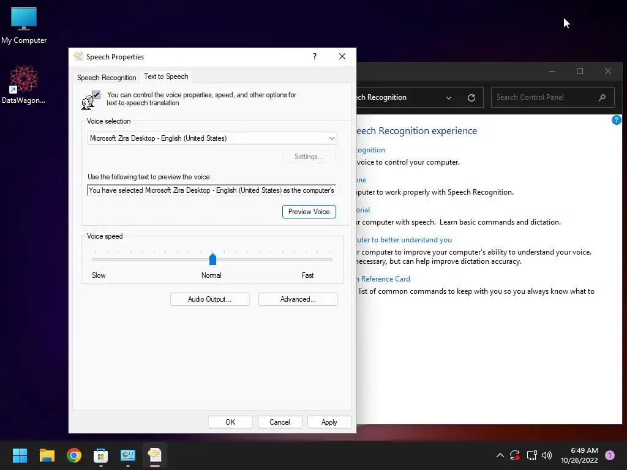Open Advanced speech settings
The height and width of the screenshot is (470, 627).
(298, 299)
